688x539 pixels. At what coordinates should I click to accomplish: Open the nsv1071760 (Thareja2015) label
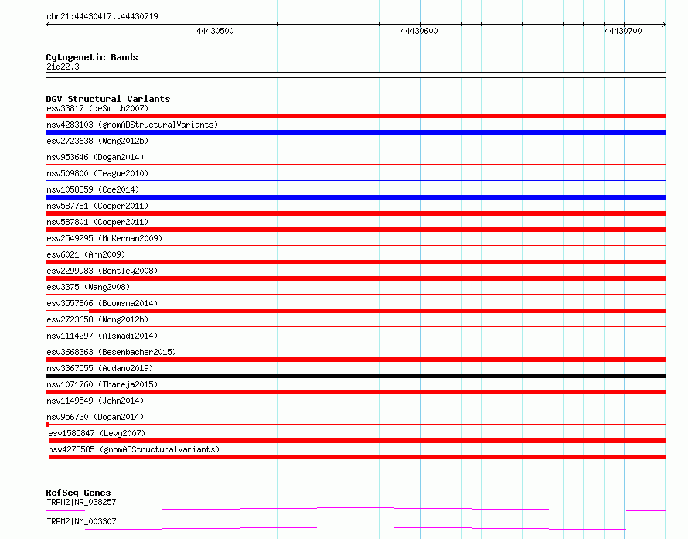click(102, 384)
